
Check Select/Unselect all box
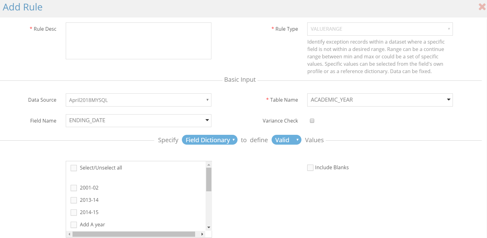pyautogui.click(x=74, y=168)
